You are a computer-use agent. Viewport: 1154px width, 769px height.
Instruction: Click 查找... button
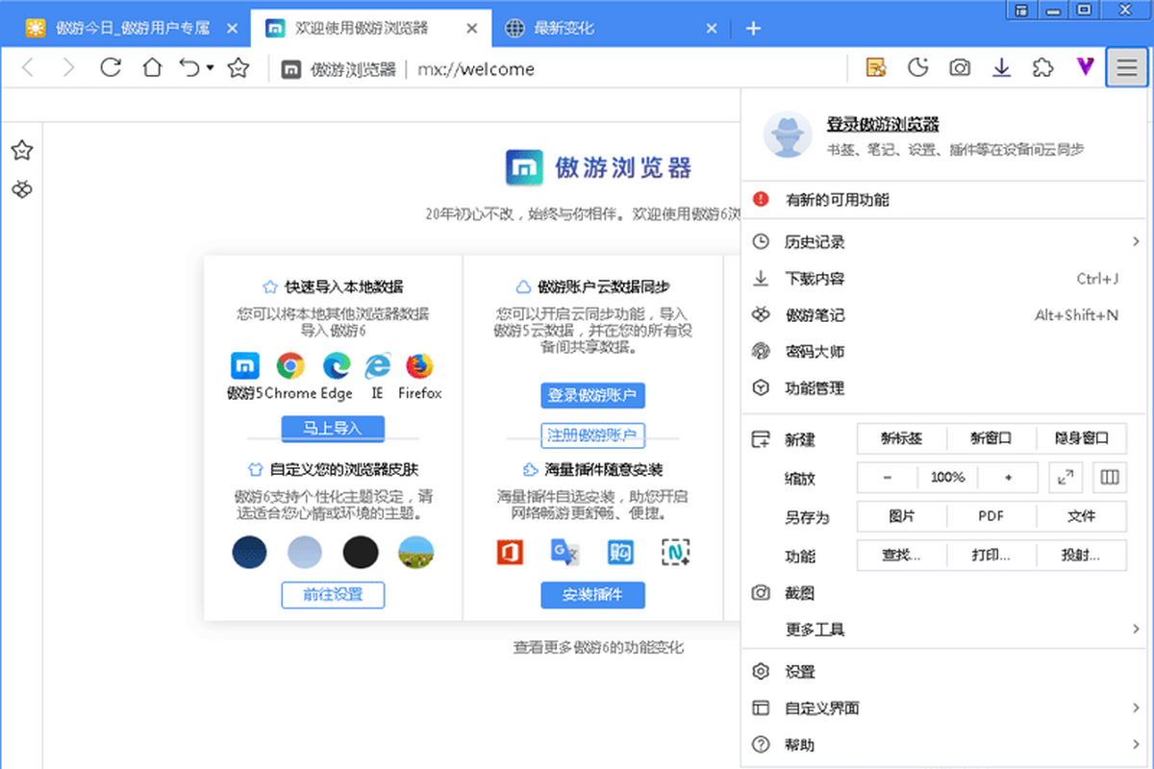point(901,556)
